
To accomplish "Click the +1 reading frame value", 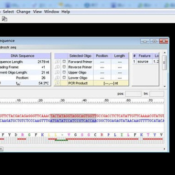I will coord(43,67).
